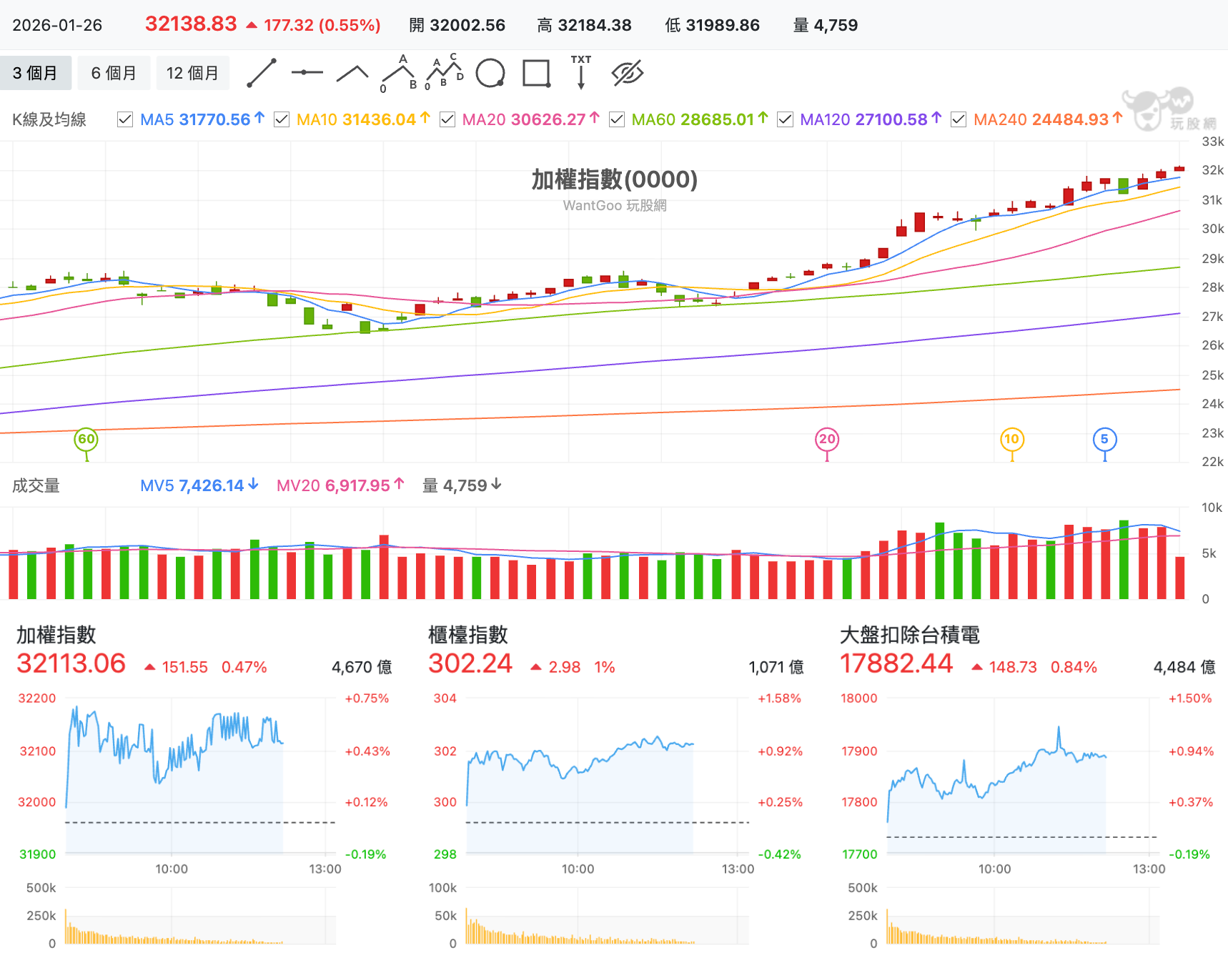Pick the ABC three-point wave tool
The height and width of the screenshot is (963, 1228).
(399, 73)
